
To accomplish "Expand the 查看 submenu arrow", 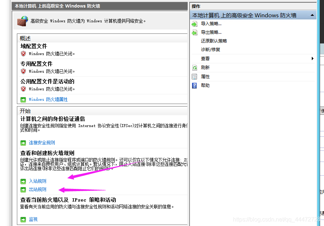I will click(312, 59).
